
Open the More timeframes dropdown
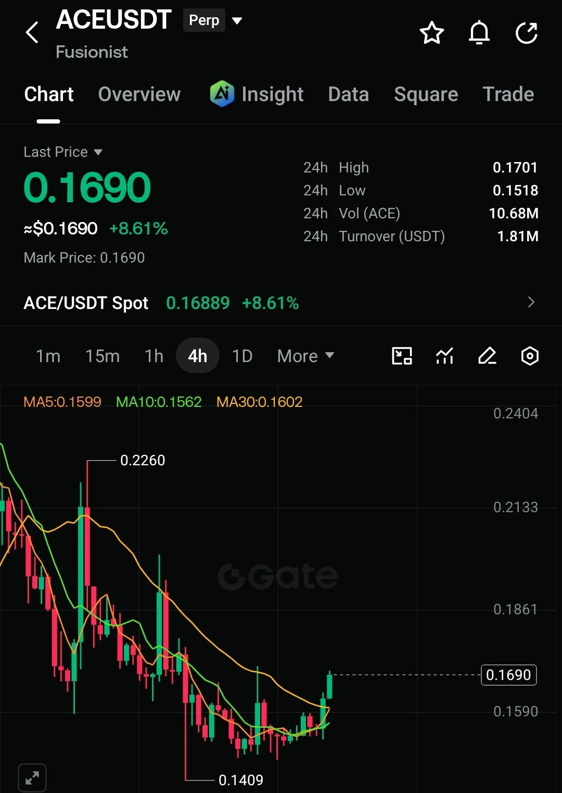tap(305, 356)
